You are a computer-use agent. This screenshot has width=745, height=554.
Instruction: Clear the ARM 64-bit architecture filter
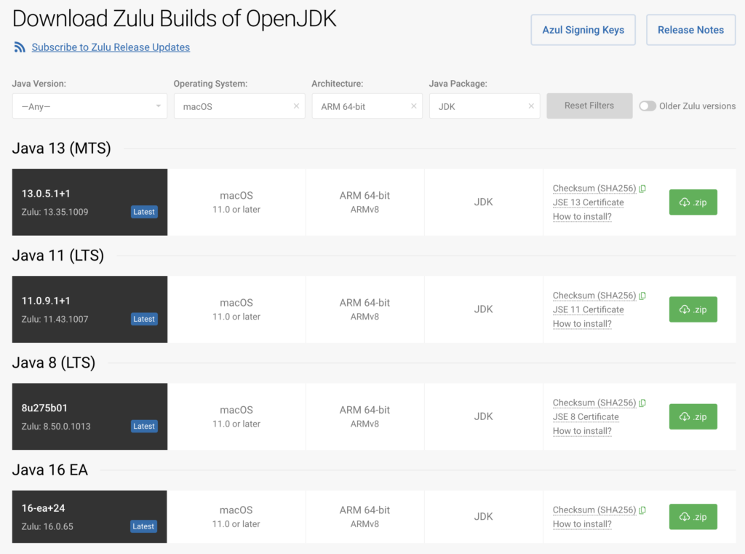tap(413, 106)
